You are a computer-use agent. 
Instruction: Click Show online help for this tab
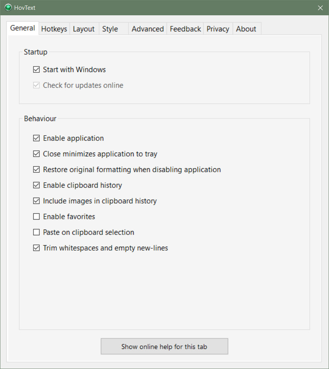(x=164, y=346)
